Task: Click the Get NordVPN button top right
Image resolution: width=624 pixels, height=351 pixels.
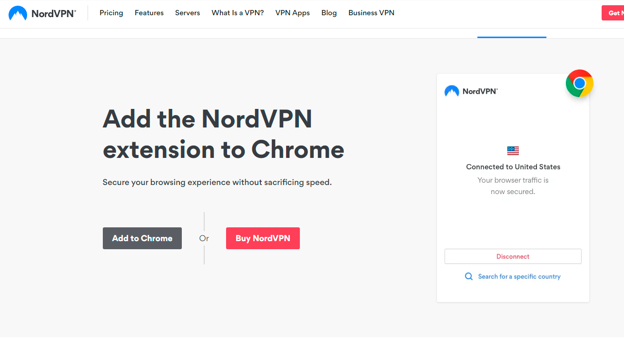Action: click(615, 13)
